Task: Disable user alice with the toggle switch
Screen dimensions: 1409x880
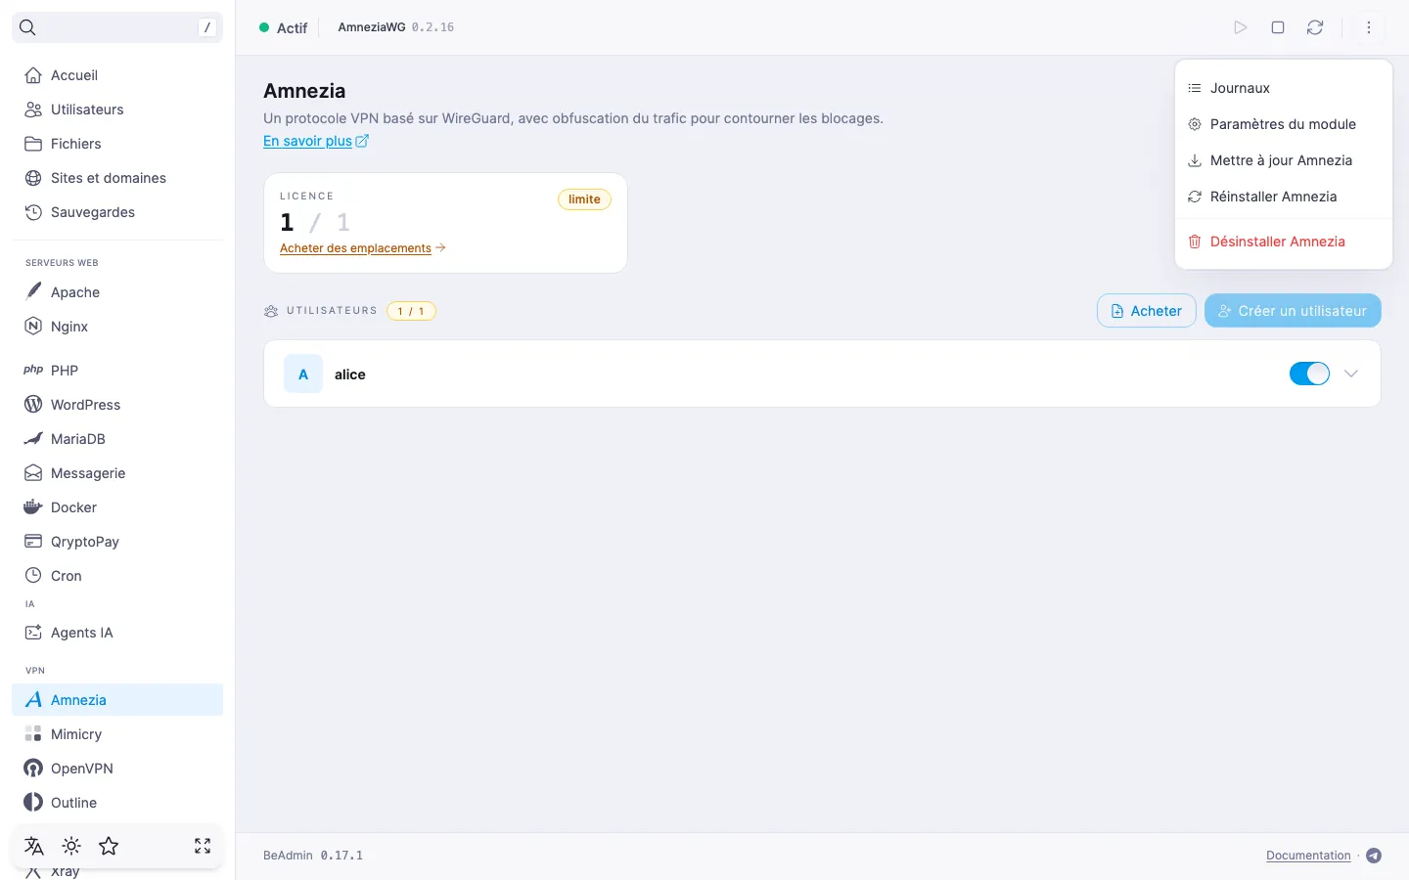Action: coord(1309,374)
